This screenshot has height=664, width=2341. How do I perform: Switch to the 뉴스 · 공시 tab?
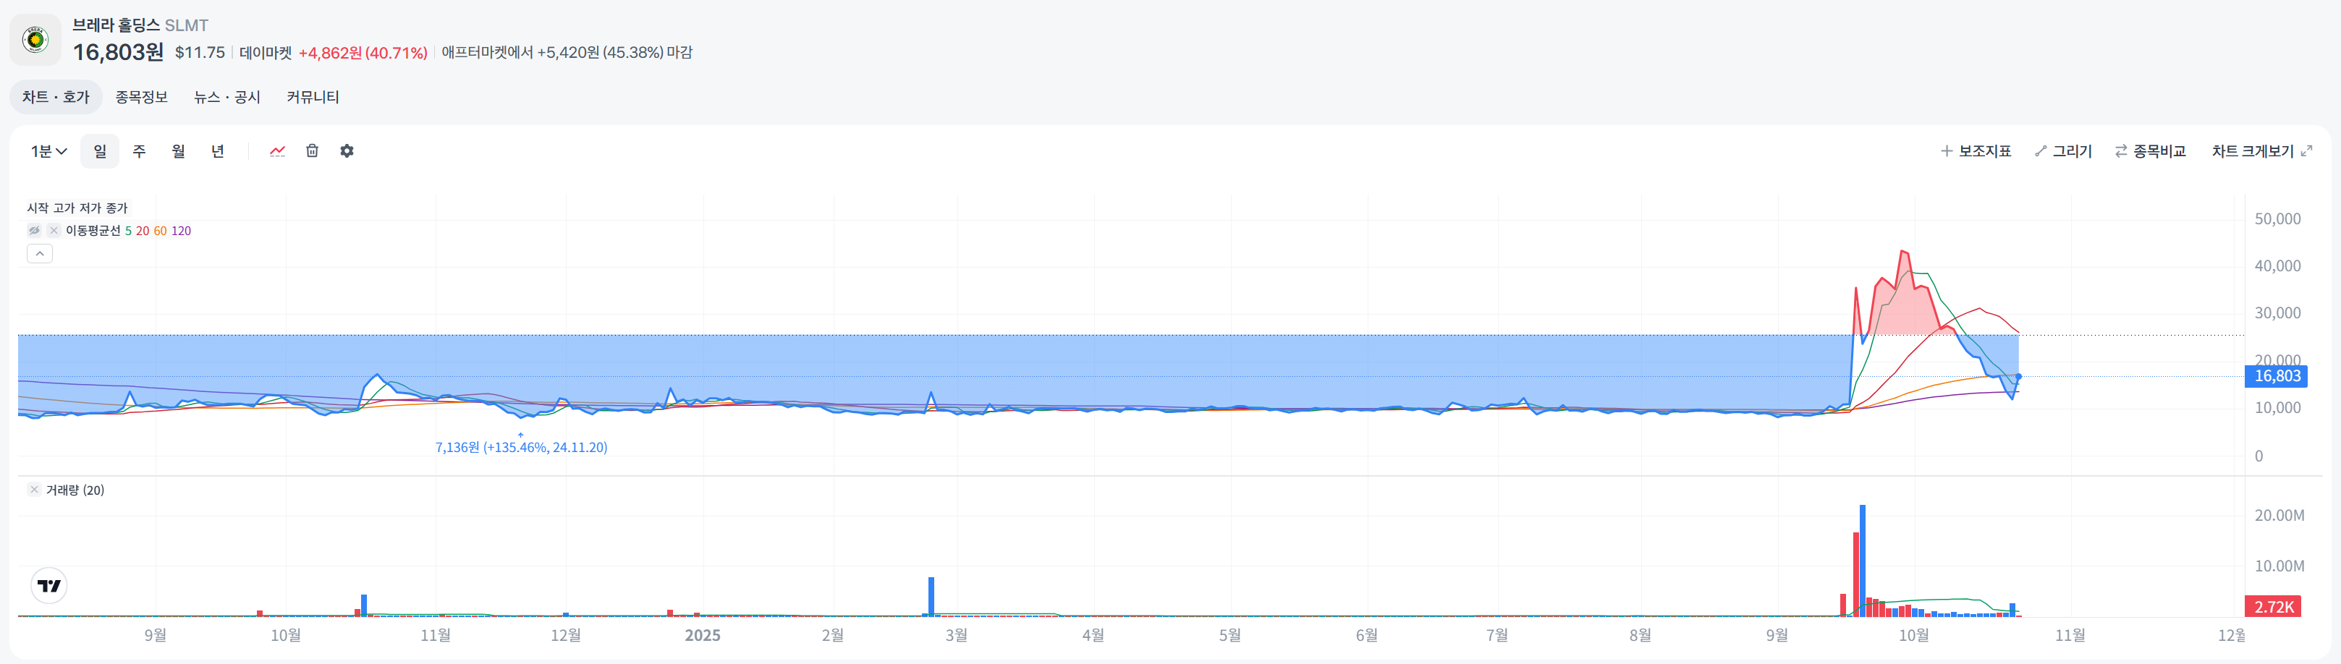coord(227,97)
